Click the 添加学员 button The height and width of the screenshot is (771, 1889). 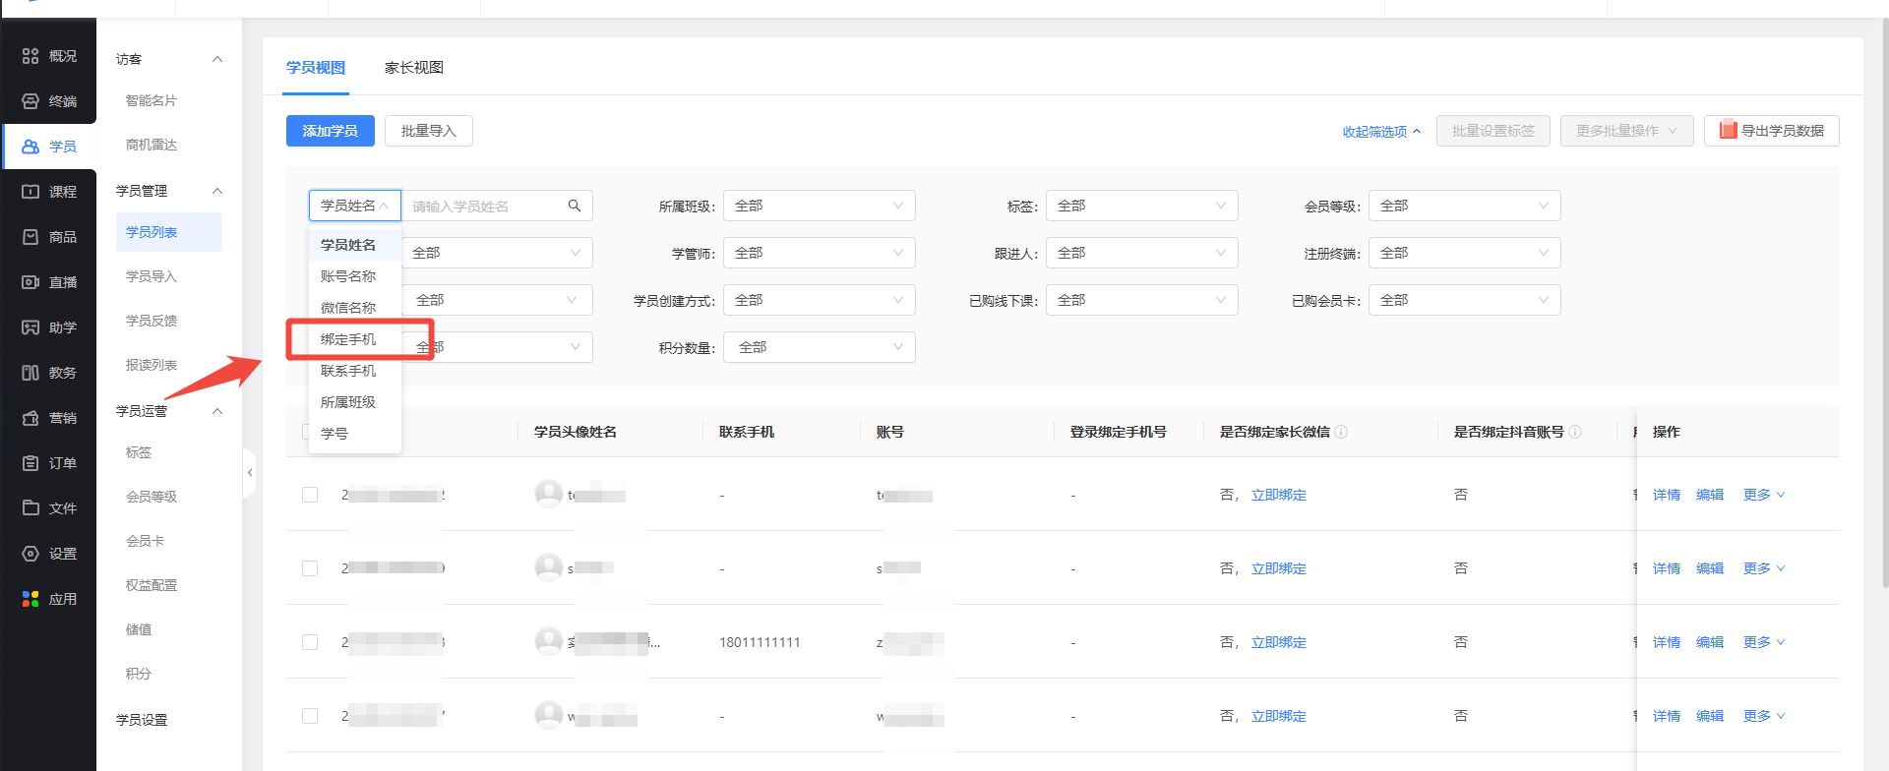(330, 131)
